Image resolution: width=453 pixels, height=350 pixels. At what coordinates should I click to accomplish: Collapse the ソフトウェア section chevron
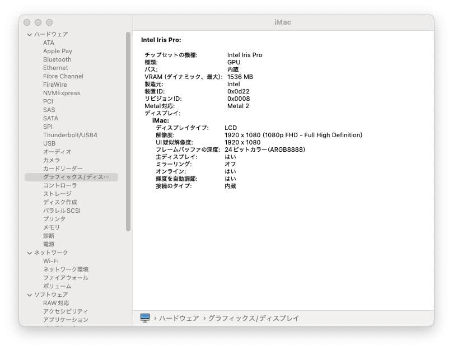click(x=29, y=295)
